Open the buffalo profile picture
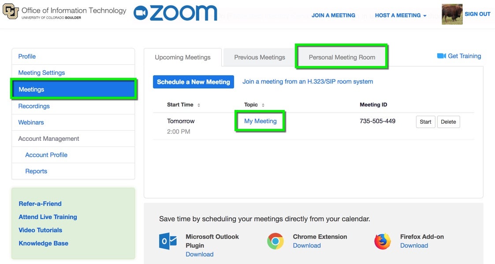The height and width of the screenshot is (264, 495). click(x=452, y=14)
